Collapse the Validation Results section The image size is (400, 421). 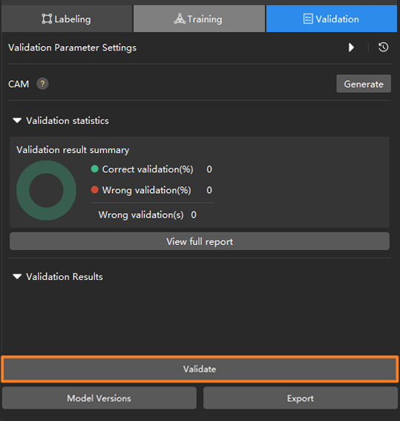click(17, 276)
